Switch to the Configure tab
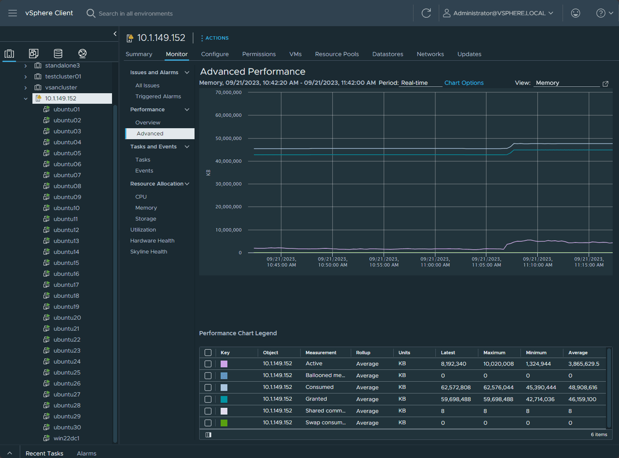619x458 pixels. coord(215,54)
